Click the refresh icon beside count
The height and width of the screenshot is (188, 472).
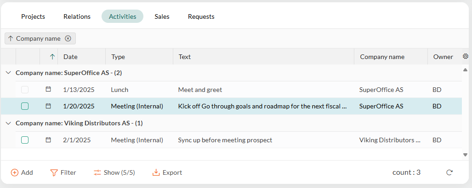point(449,172)
